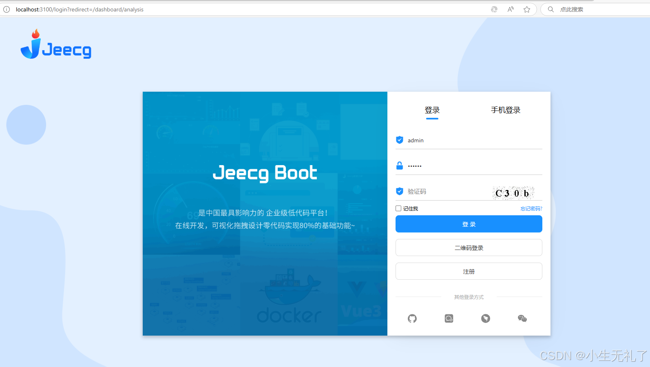This screenshot has width=650, height=367.
Task: Add page to favorites with star icon
Action: 527,9
